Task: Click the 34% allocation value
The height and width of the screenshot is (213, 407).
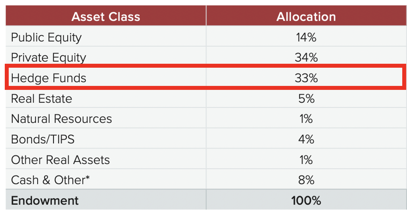Action: click(306, 58)
